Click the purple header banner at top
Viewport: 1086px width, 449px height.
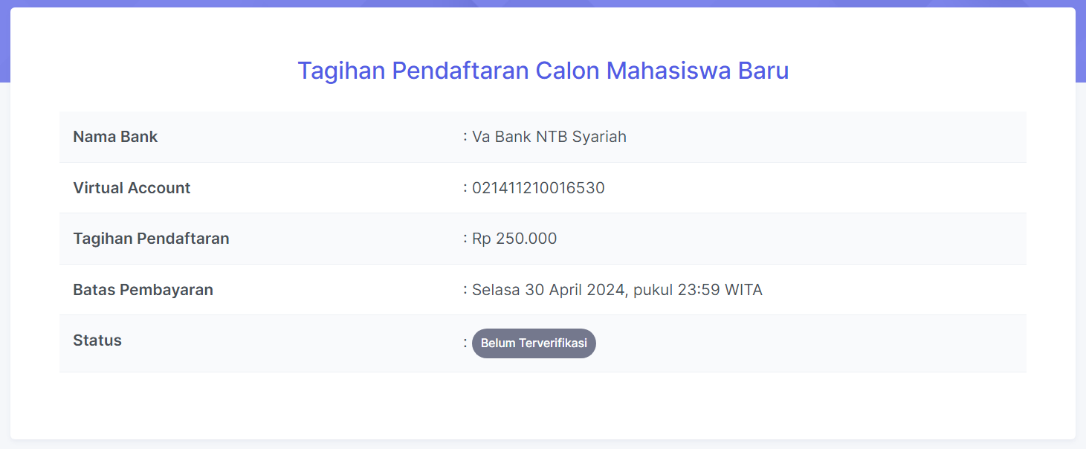point(543,3)
